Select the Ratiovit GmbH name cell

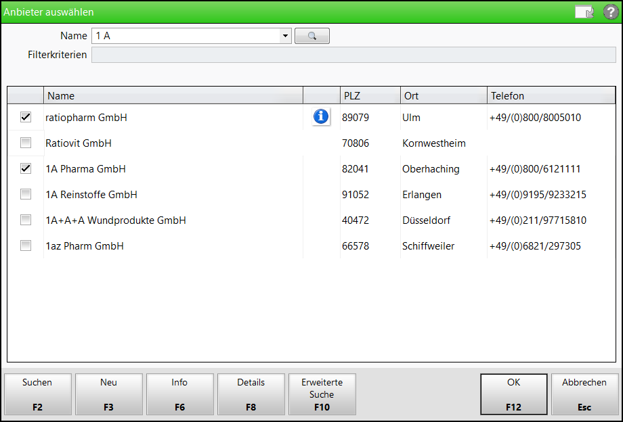(x=173, y=143)
